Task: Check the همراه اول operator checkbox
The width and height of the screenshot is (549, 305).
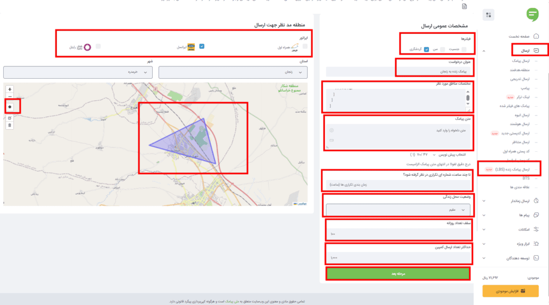Action: 305,46
